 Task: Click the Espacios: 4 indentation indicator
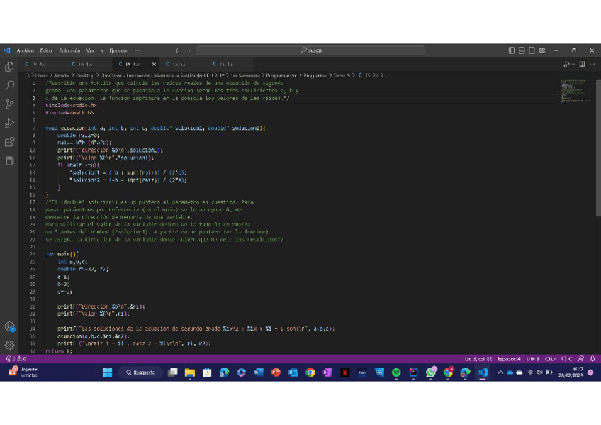coord(509,359)
